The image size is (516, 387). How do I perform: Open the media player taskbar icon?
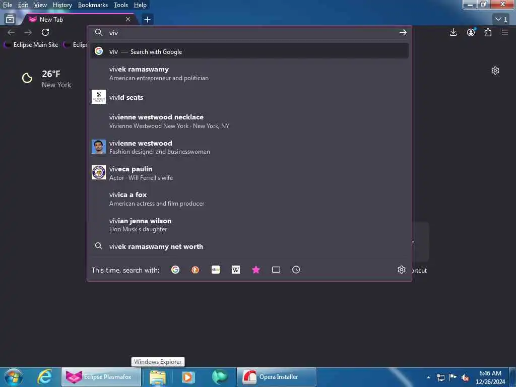pos(188,377)
